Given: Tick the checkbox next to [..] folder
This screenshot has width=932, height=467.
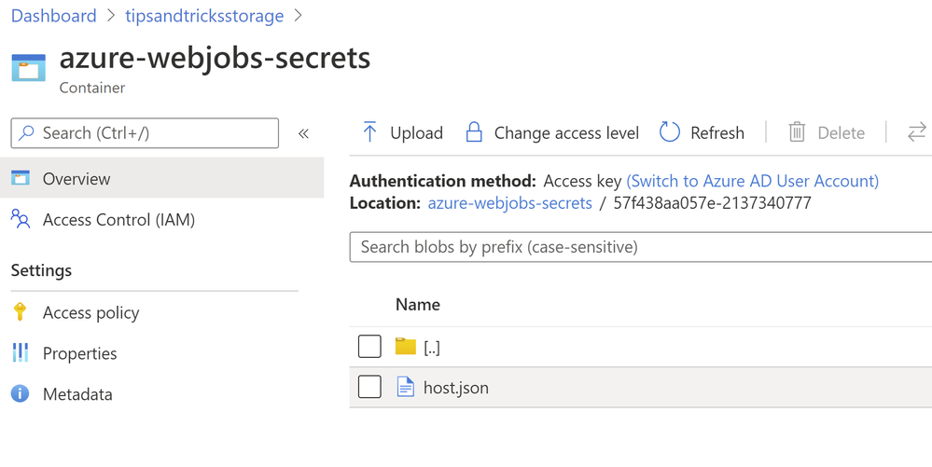Looking at the screenshot, I should (x=369, y=347).
